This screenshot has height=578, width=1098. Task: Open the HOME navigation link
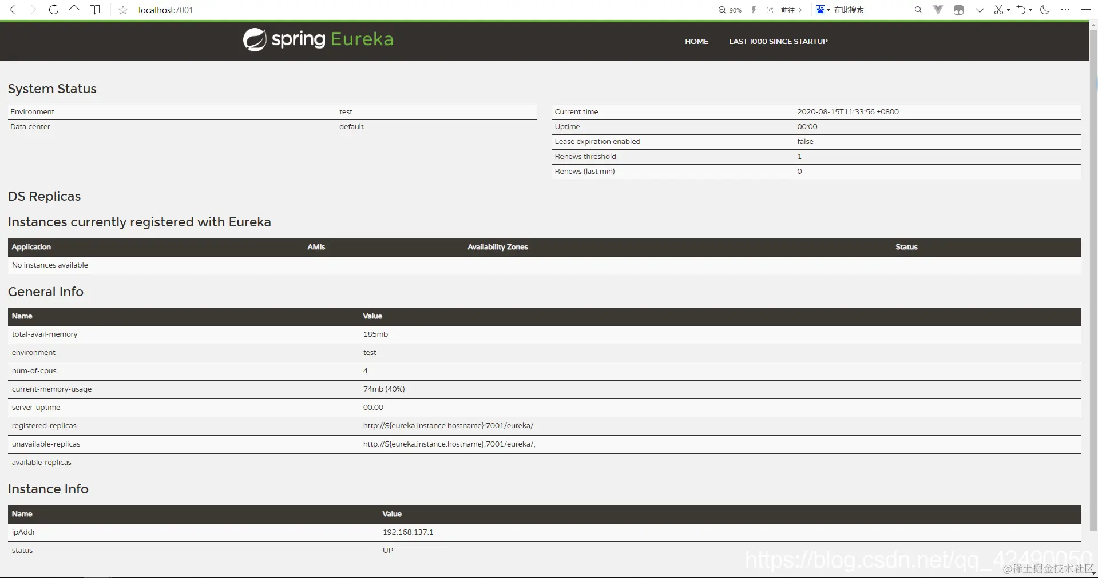[696, 41]
